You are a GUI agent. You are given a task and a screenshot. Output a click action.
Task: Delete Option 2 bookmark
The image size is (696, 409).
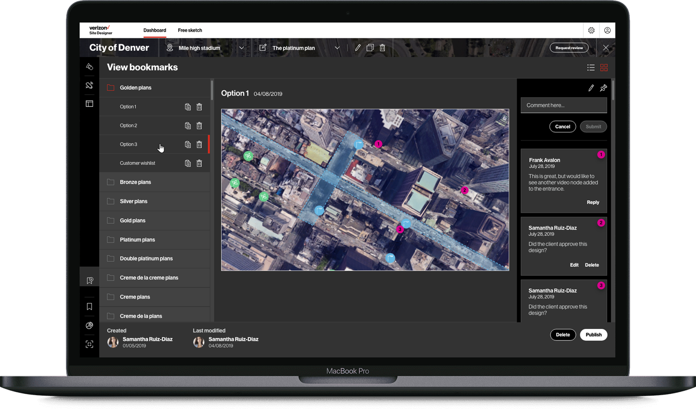(x=199, y=126)
